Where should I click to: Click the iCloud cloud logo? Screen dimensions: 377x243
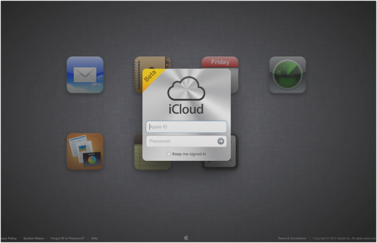[186, 88]
